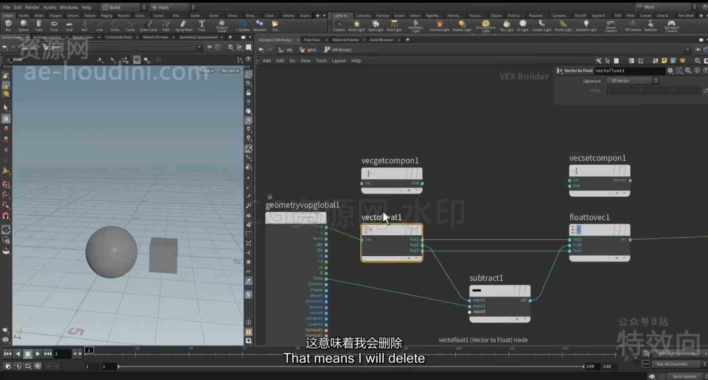Add a Point Light from shelf

(356, 25)
